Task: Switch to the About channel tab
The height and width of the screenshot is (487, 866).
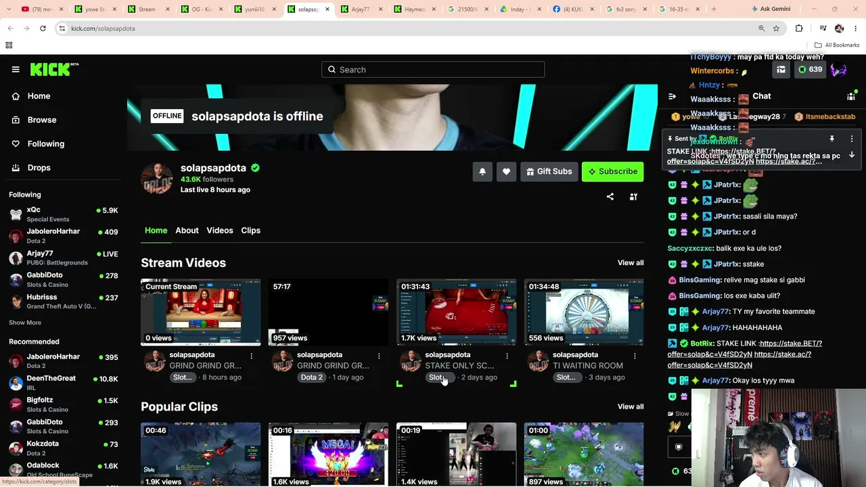Action: [x=187, y=231]
